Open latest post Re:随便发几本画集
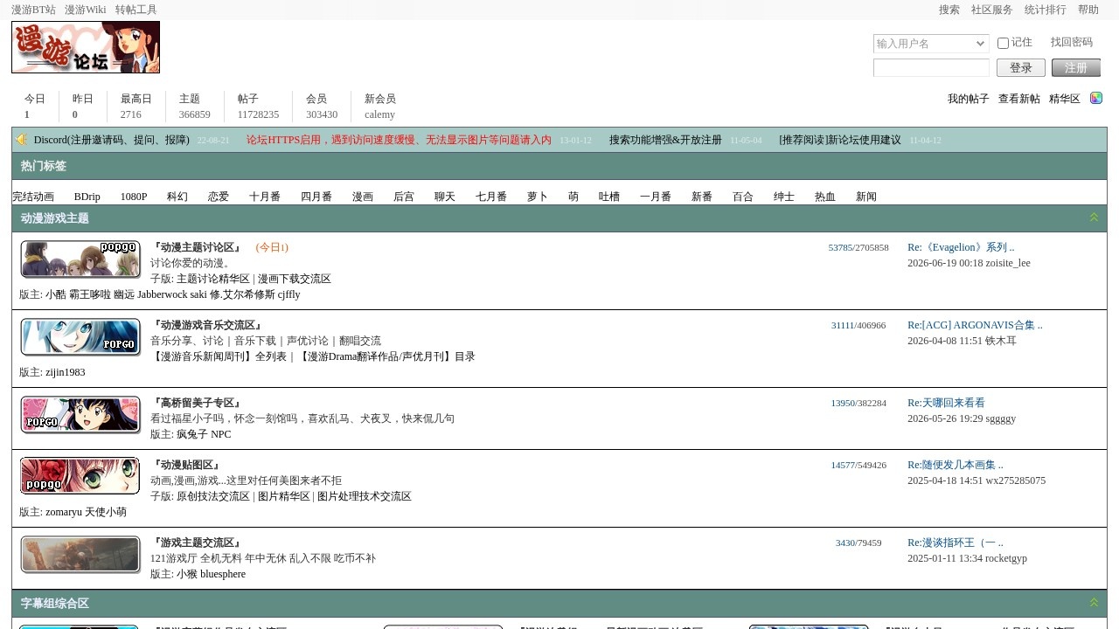The image size is (1119, 629). coord(956,465)
